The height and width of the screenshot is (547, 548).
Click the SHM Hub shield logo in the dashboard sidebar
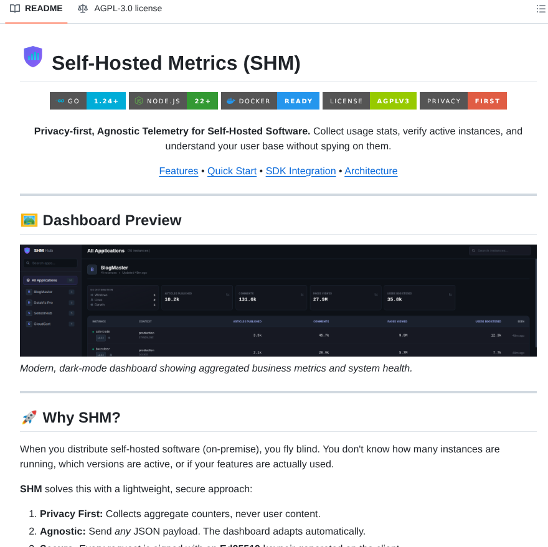[29, 249]
